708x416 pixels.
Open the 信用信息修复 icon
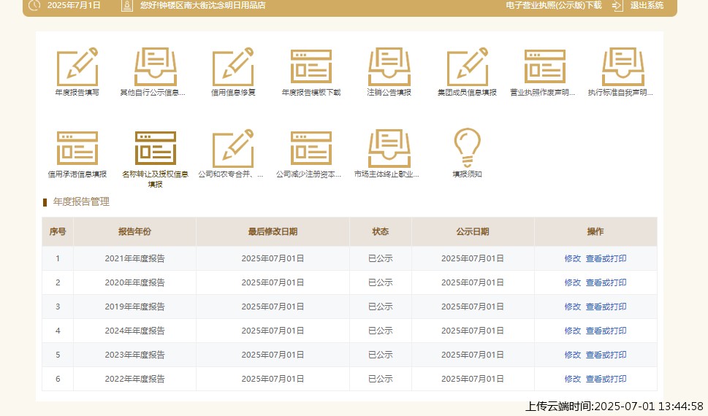tap(233, 66)
